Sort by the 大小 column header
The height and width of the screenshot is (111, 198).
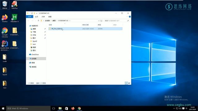point(115,25)
